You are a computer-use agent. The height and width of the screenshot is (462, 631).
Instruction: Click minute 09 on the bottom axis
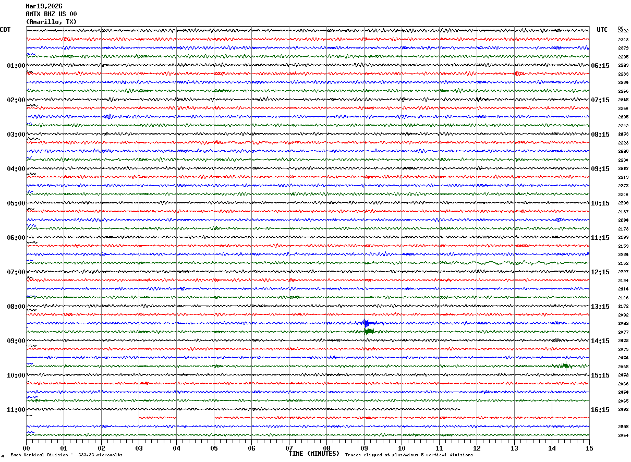click(x=364, y=448)
